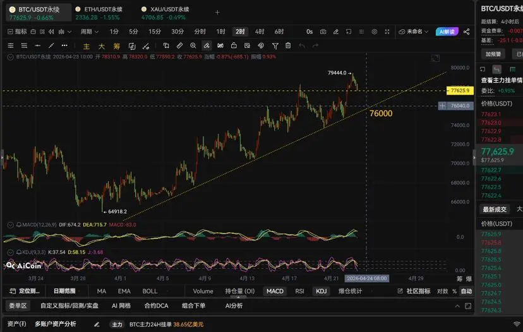
Task: Turn off the MACD indicator
Action: 275,292
